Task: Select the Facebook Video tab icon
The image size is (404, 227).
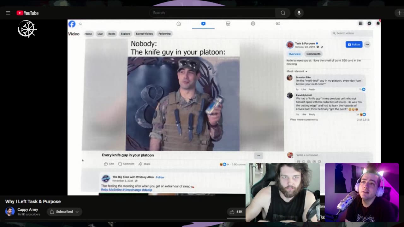Action: [x=203, y=24]
